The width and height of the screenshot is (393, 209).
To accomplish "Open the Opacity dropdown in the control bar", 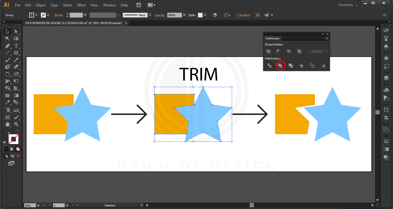I will point(183,15).
